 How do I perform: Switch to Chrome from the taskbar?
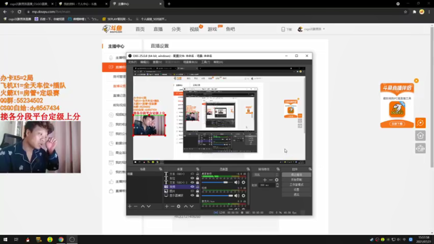pos(61,240)
